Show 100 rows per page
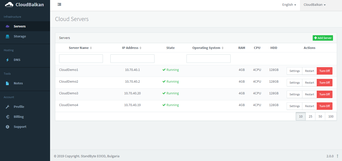The height and width of the screenshot is (161, 342). 331,116
